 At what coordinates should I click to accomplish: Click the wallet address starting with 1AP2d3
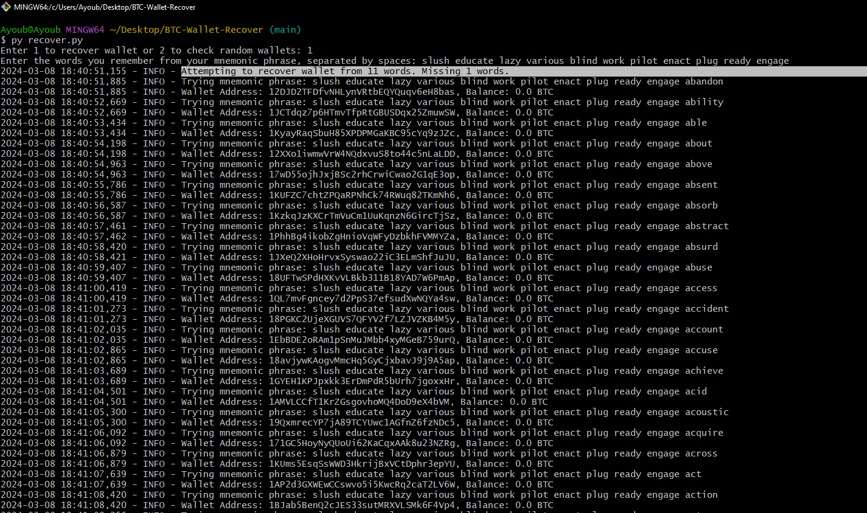[x=362, y=484]
